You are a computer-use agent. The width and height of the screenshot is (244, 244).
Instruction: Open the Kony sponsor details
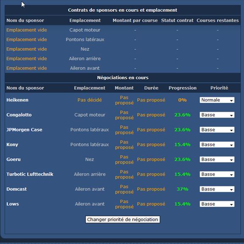pyautogui.click(x=12, y=145)
